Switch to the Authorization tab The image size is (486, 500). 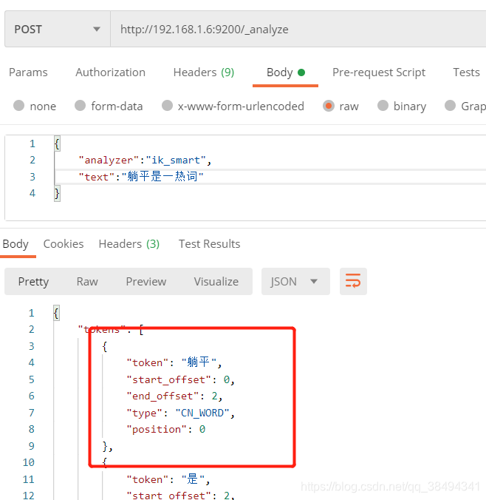(x=110, y=72)
